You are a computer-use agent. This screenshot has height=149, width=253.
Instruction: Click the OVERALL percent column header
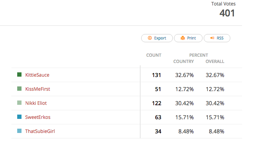[215, 61]
